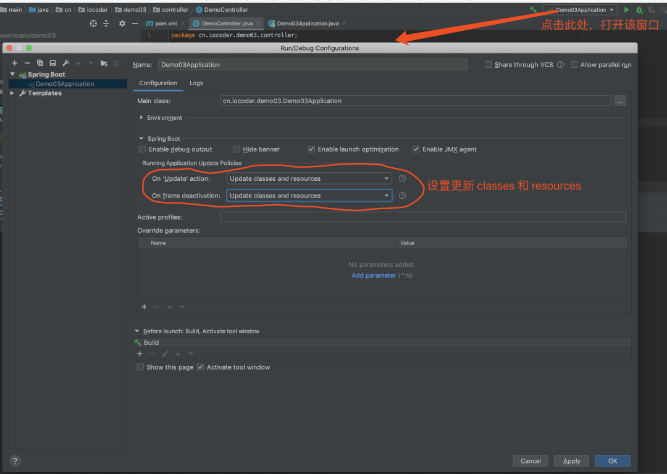Close the pom.xml editor tab

(183, 23)
